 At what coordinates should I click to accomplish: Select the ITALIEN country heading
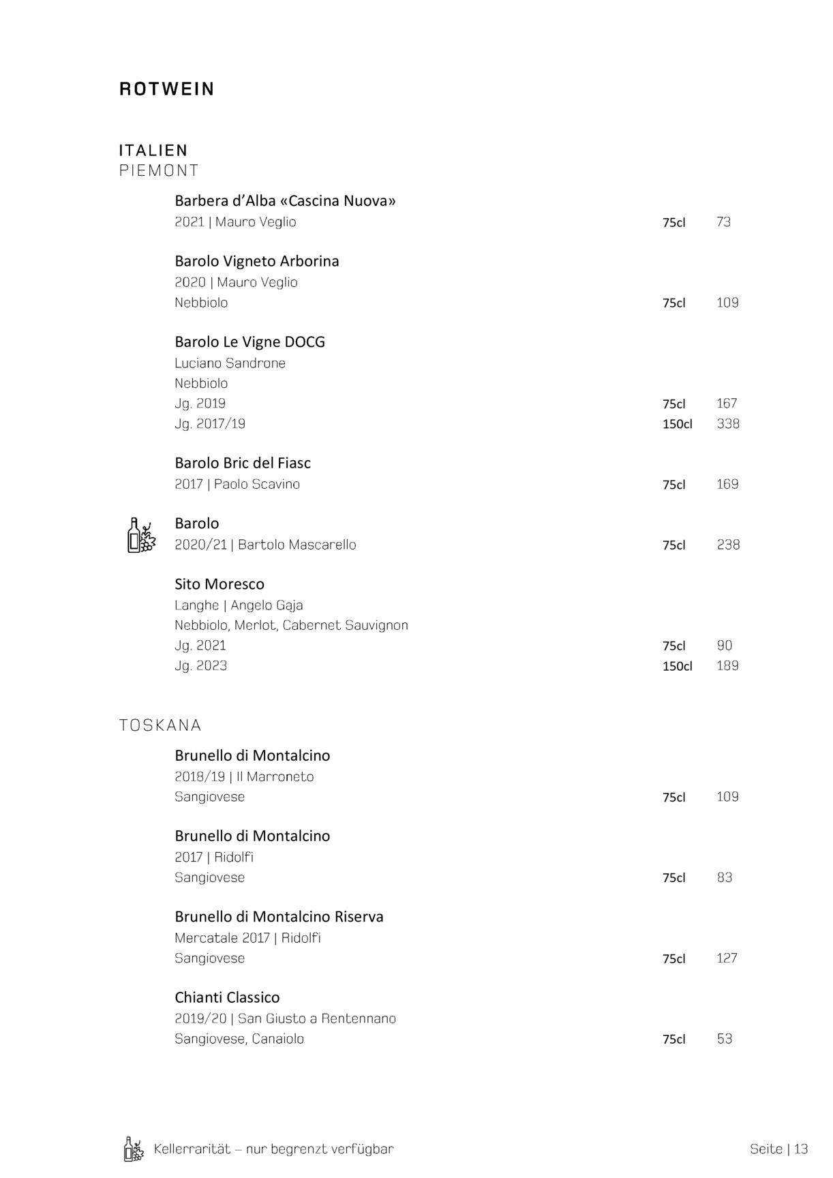tap(153, 150)
